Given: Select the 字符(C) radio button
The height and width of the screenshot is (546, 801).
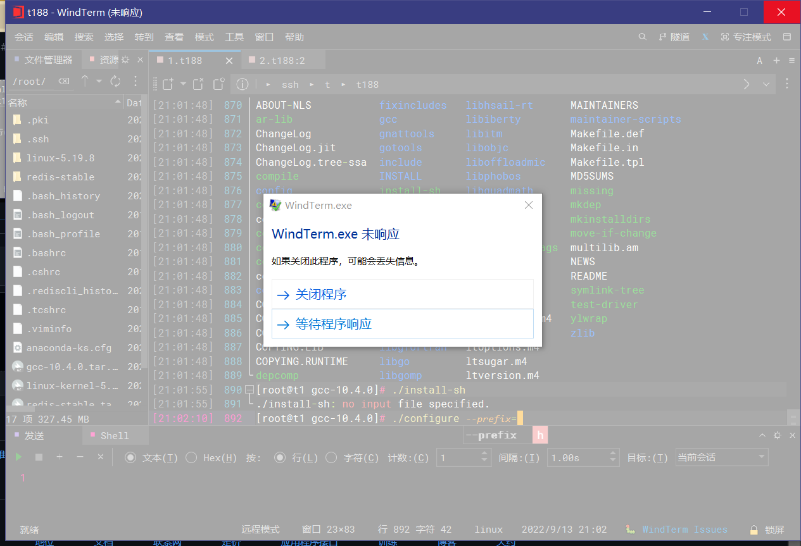Looking at the screenshot, I should (331, 457).
